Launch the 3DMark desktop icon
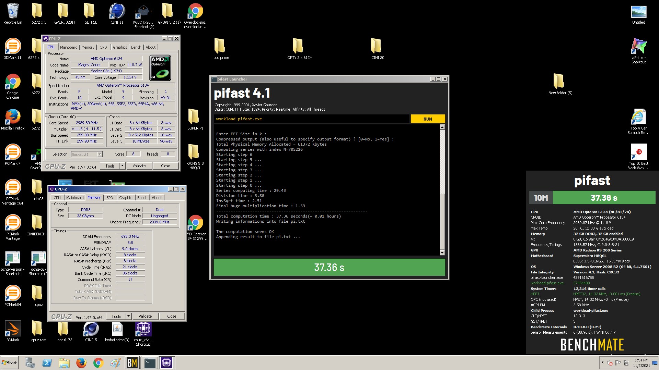 (x=13, y=332)
